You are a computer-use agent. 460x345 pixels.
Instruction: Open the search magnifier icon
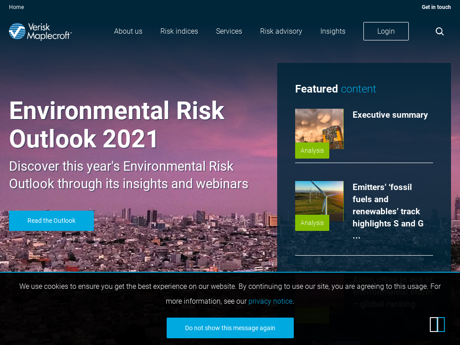coord(439,31)
